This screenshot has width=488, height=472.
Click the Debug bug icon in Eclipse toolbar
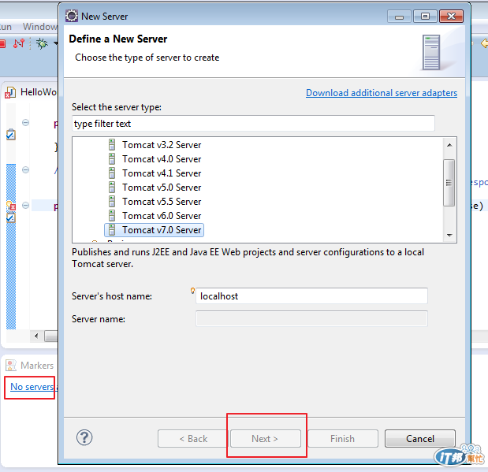pyautogui.click(x=42, y=43)
